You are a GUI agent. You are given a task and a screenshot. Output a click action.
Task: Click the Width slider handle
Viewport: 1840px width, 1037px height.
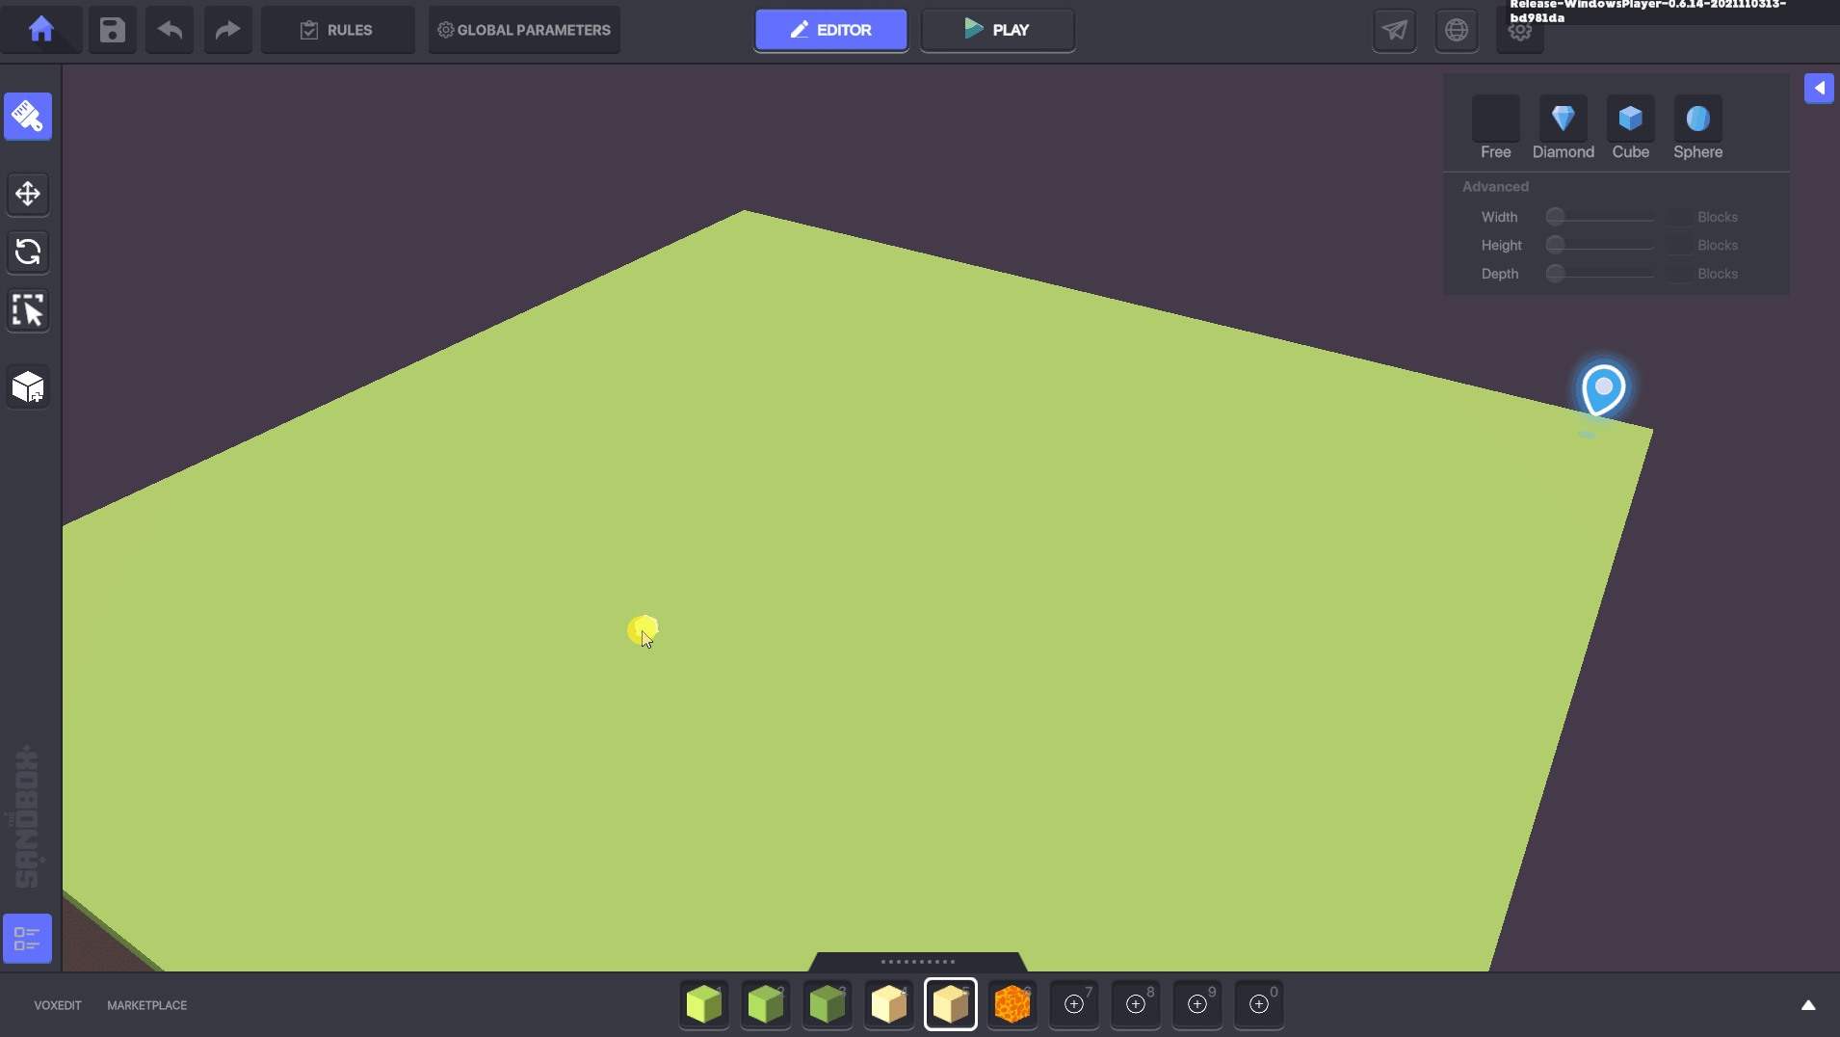(1555, 217)
